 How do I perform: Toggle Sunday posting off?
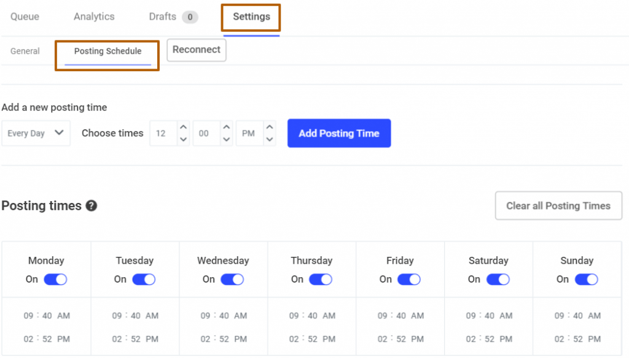click(x=587, y=279)
